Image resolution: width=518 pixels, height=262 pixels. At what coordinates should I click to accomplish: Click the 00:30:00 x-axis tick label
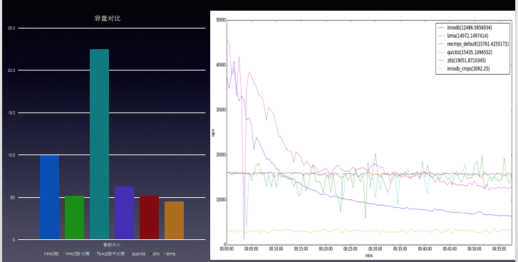[375, 248]
